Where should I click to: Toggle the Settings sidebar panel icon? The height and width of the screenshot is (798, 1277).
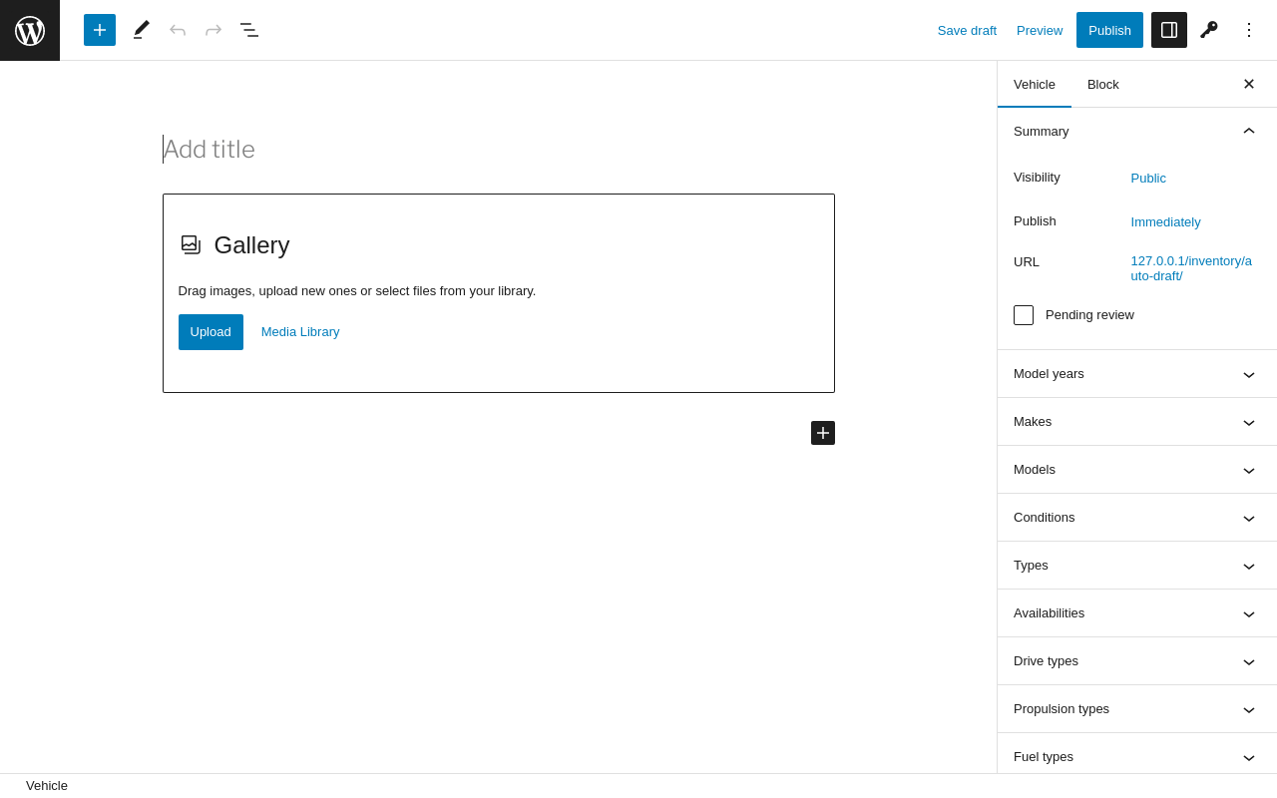point(1169,30)
